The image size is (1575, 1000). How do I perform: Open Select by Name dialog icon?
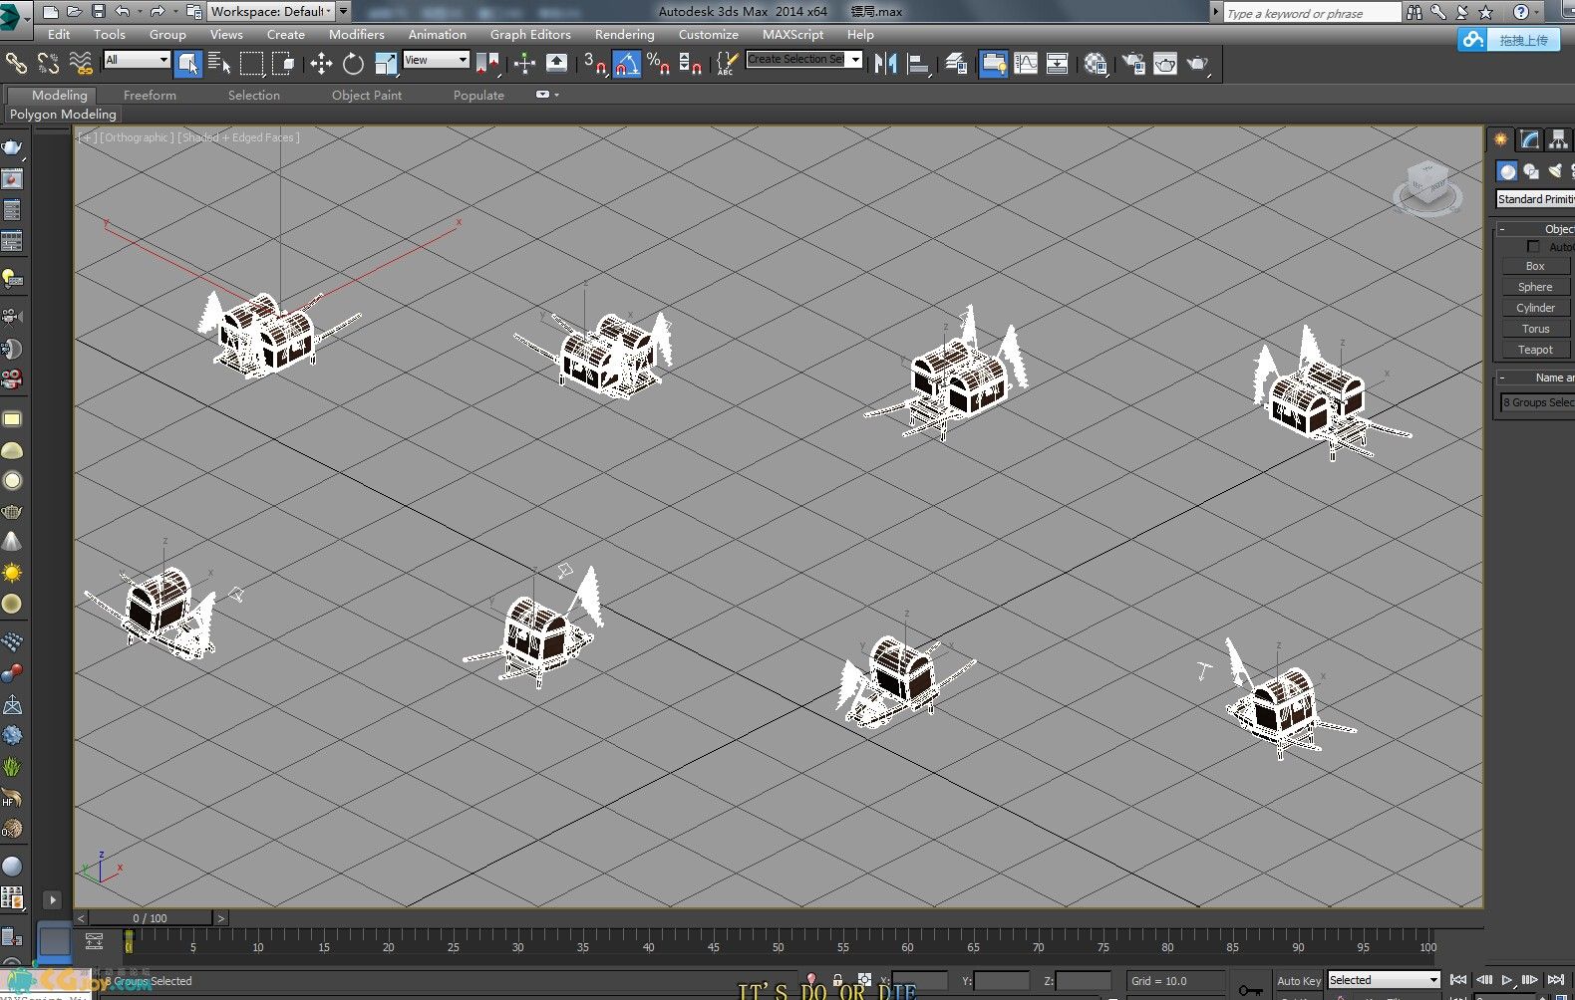(x=219, y=64)
